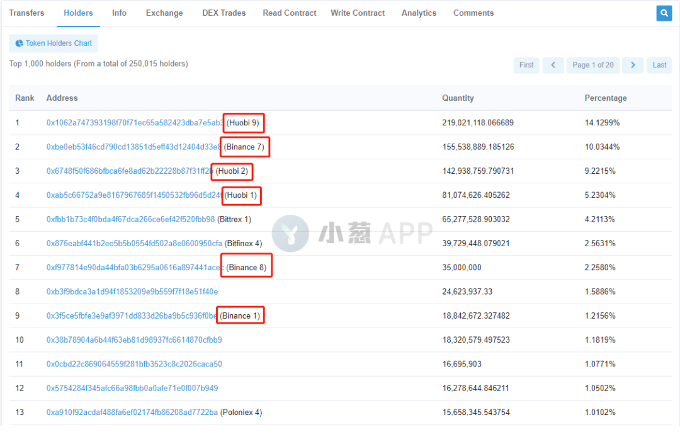The height and width of the screenshot is (444, 680).
Task: Switch to DEX Trades tab
Action: coord(224,13)
